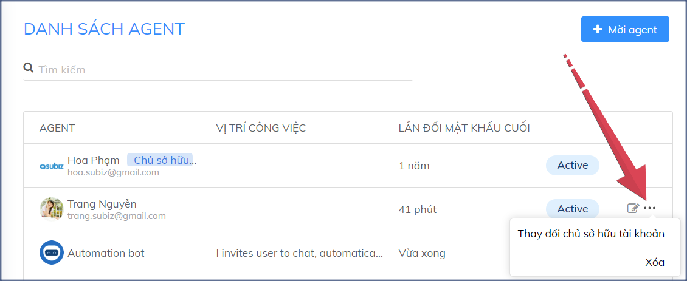This screenshot has width=687, height=281.
Task: Open the Hoa Phạm agent name
Action: pyautogui.click(x=93, y=160)
